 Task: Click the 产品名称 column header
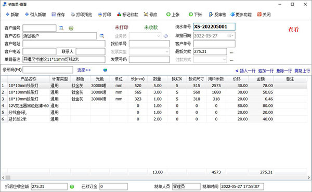[29, 79]
